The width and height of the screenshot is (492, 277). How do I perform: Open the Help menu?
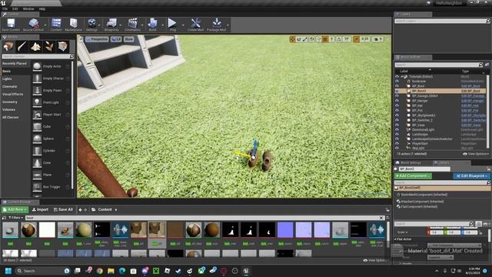coord(42,8)
